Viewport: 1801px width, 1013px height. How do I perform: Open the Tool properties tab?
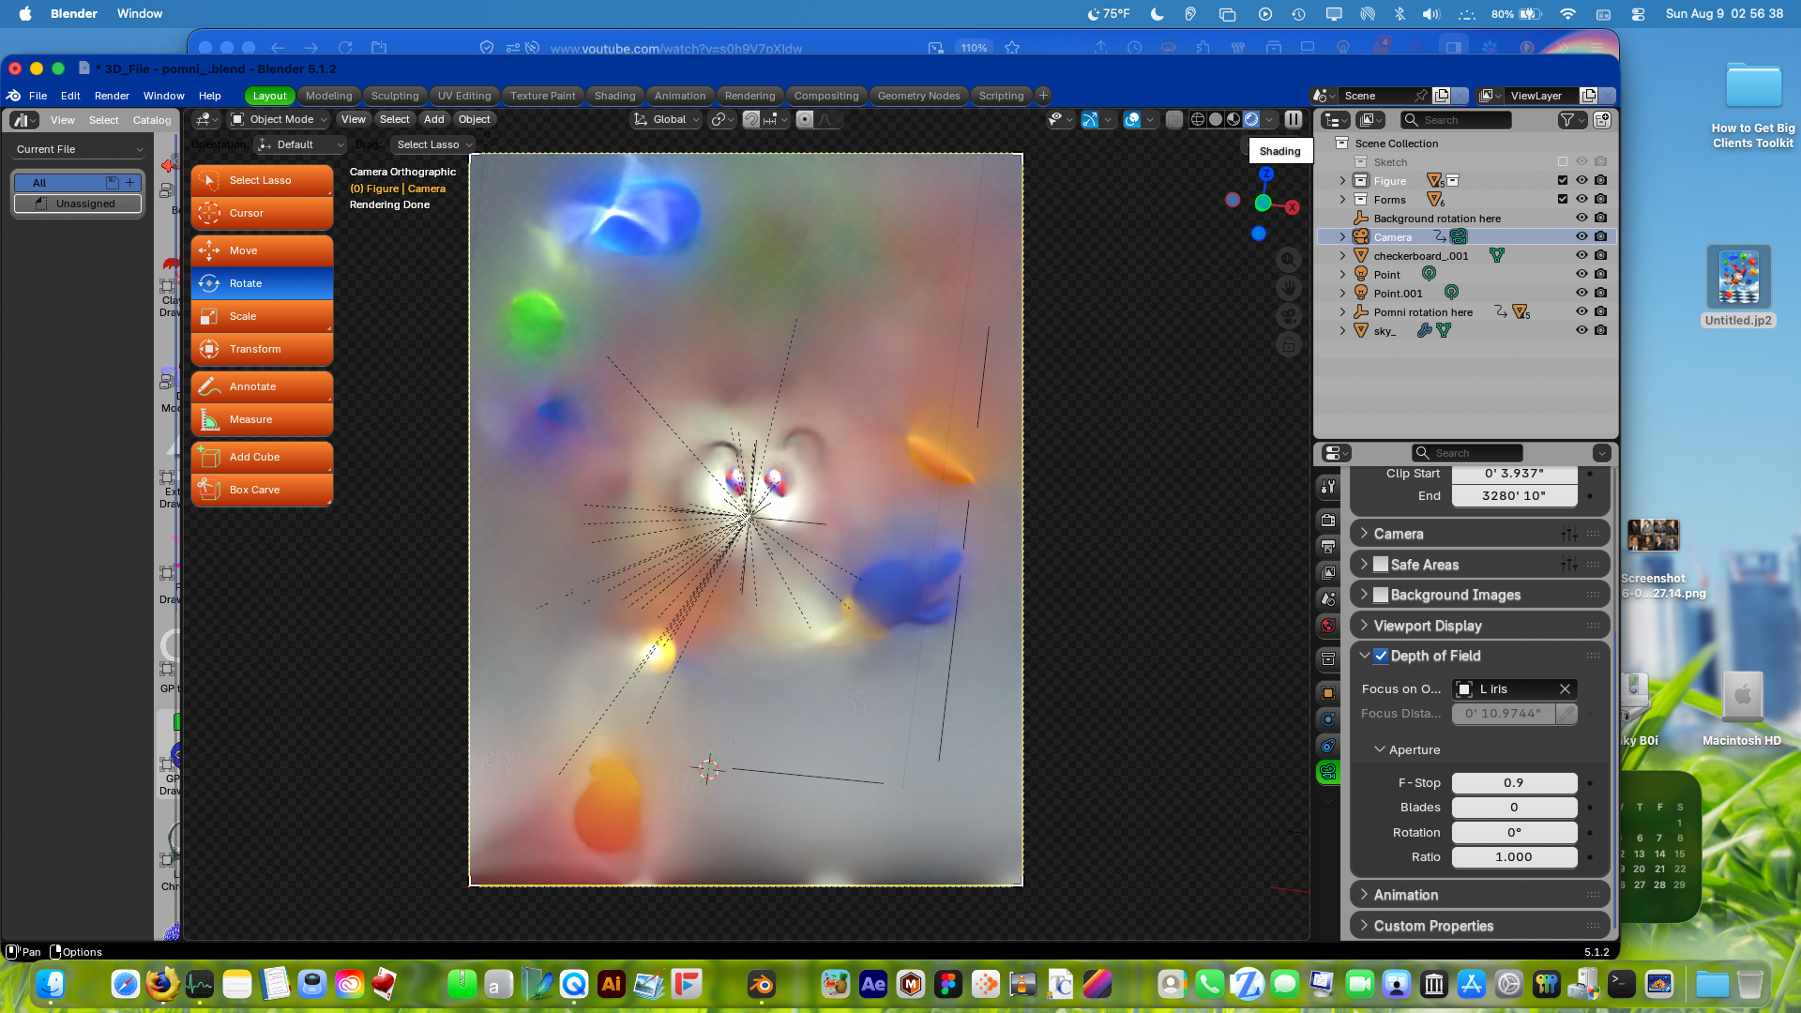(1328, 486)
